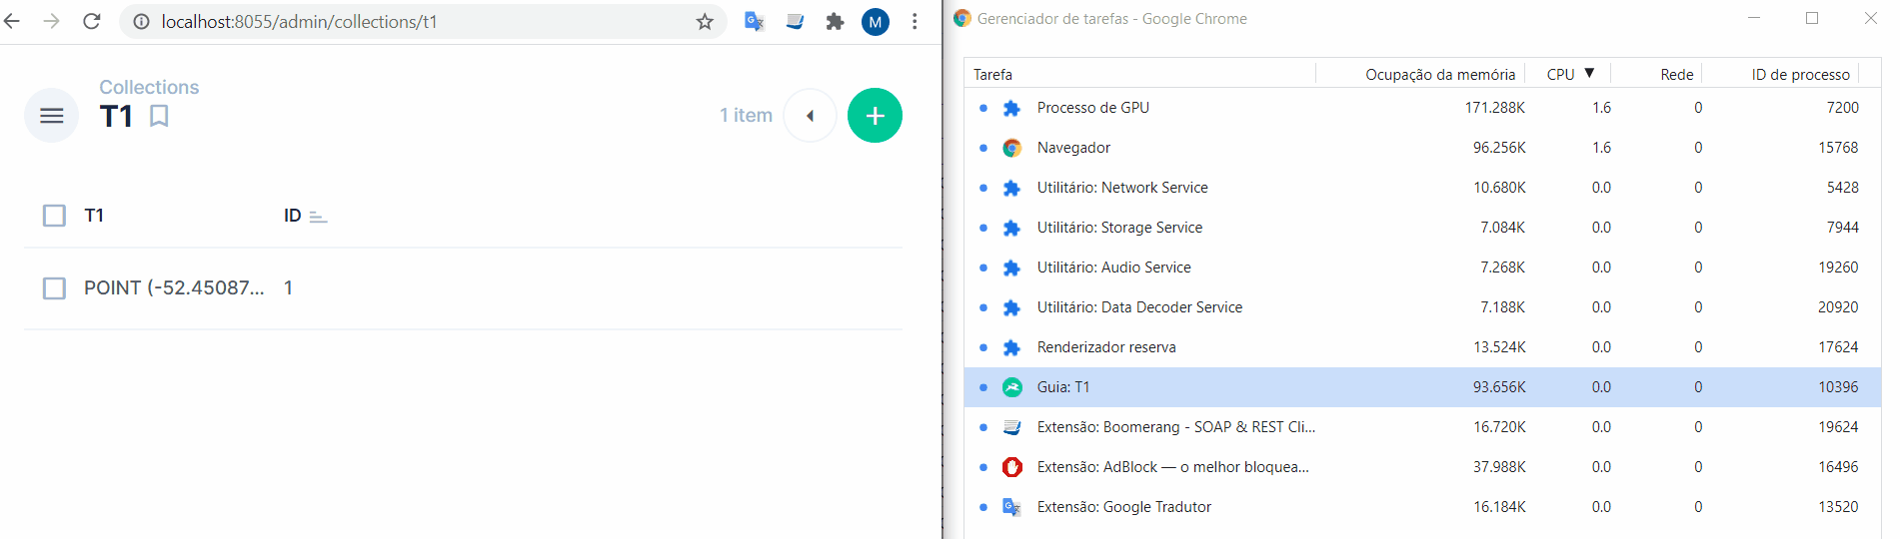
Task: Open Chrome three-dot menu
Action: pyautogui.click(x=915, y=21)
